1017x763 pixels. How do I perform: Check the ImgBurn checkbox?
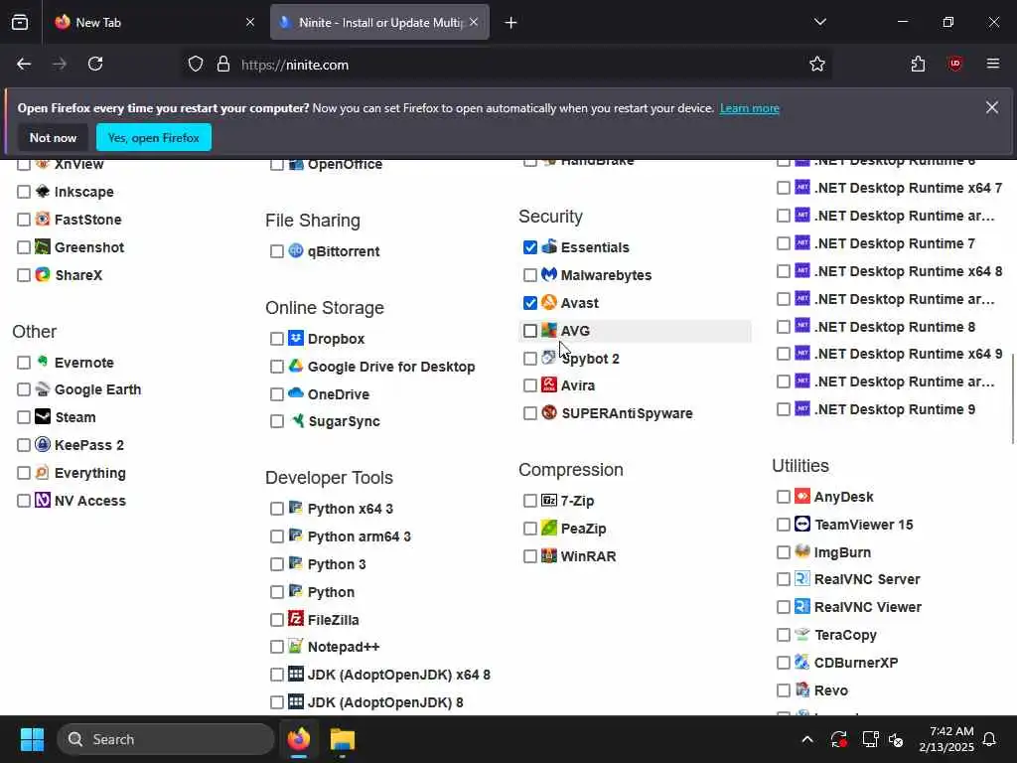(x=784, y=552)
